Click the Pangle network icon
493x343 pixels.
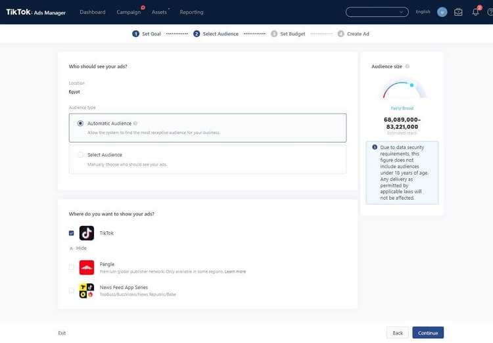(87, 267)
